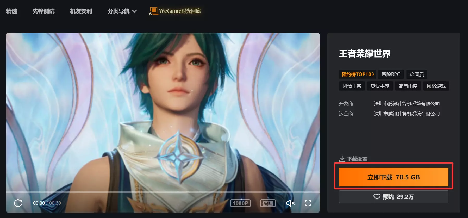Open the 倍速 playback speed menu
The height and width of the screenshot is (218, 468).
point(268,203)
